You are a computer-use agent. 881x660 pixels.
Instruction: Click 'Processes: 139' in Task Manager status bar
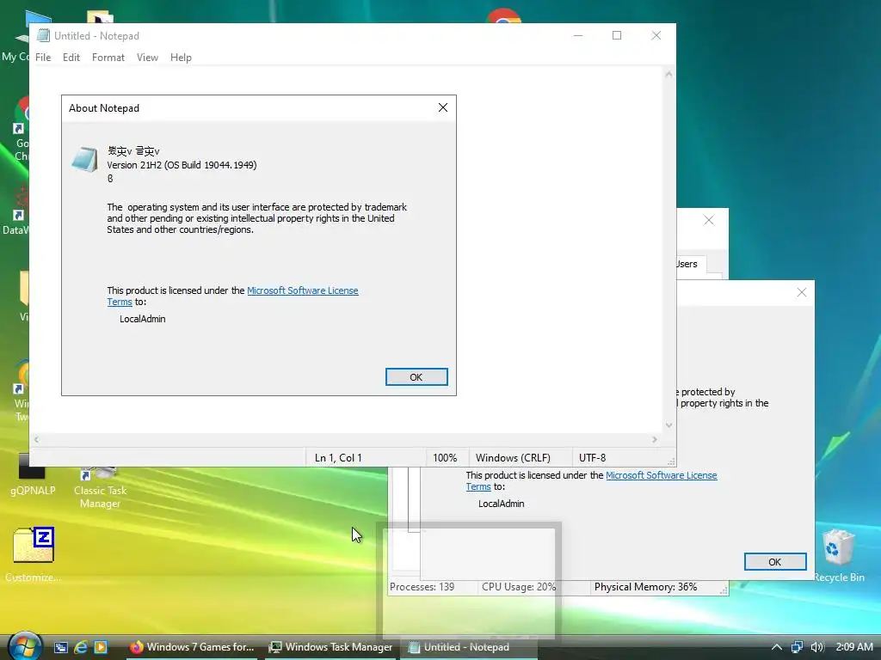point(422,587)
